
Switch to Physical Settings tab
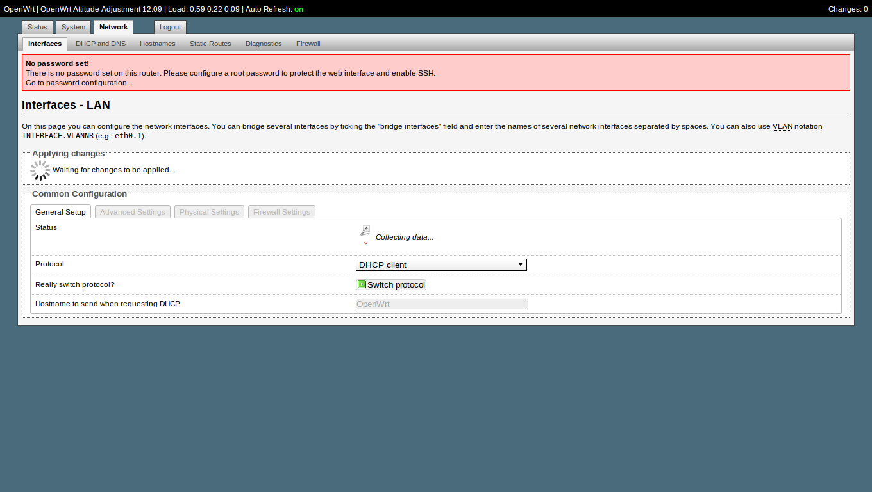[x=209, y=212]
